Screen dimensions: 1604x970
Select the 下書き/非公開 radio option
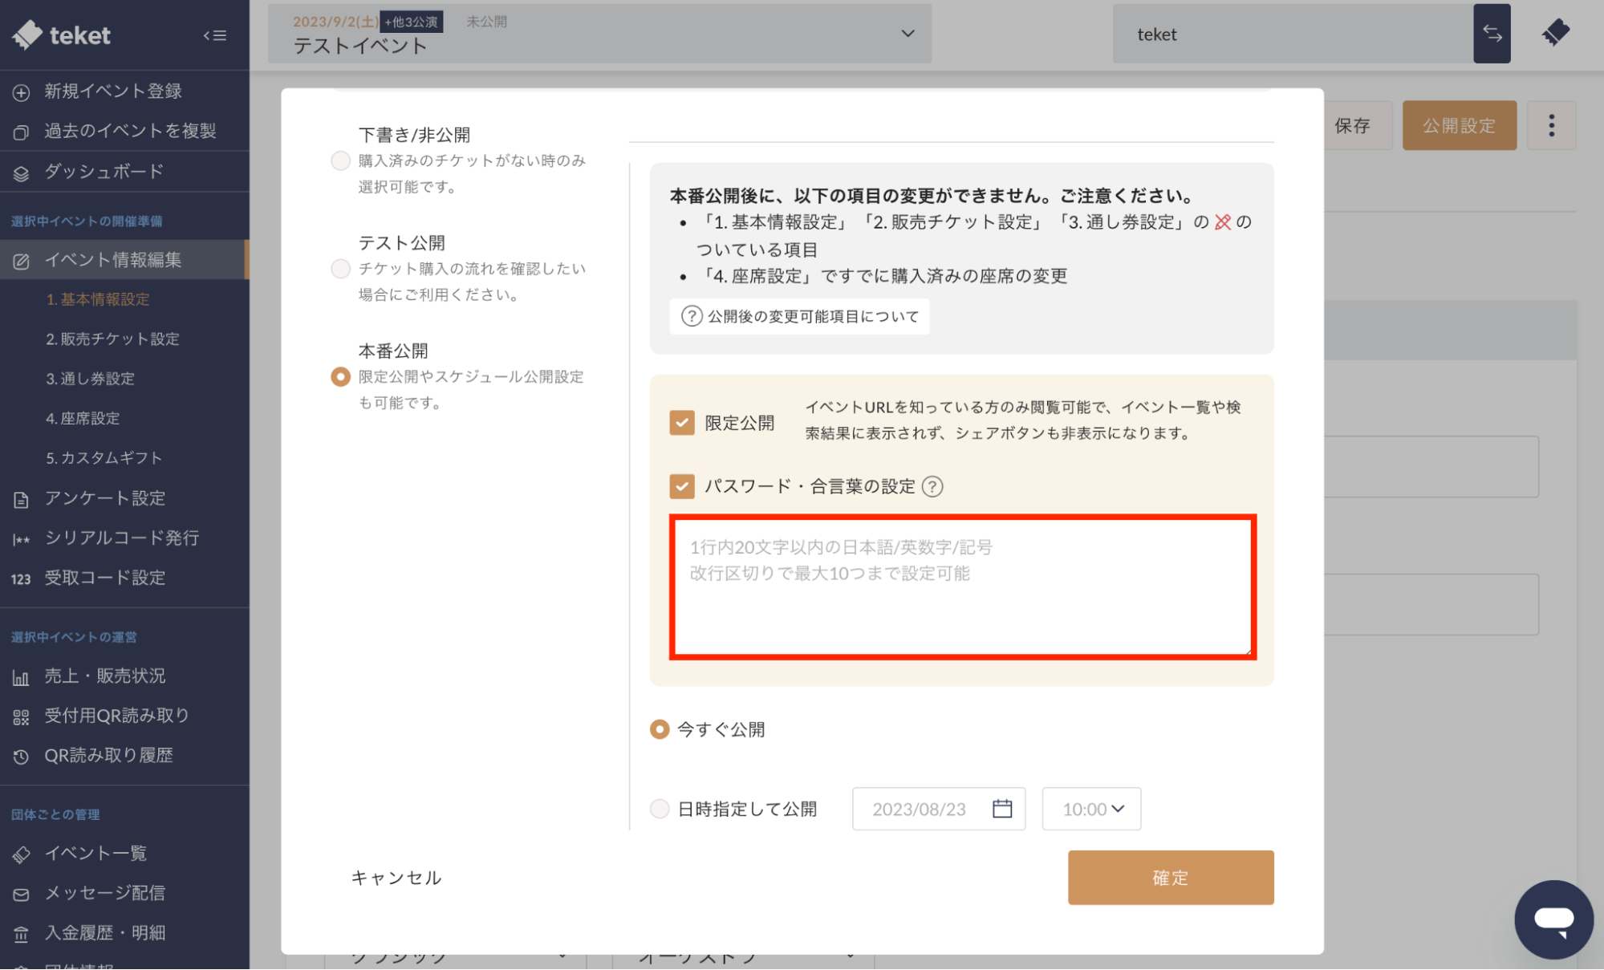click(x=340, y=160)
